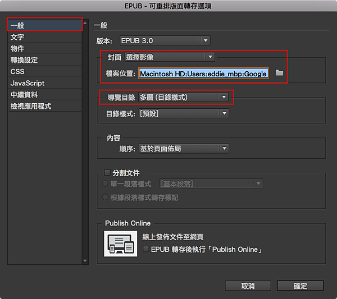Open the CSS category
Screen dimensions: 337x299
pyautogui.click(x=45, y=71)
